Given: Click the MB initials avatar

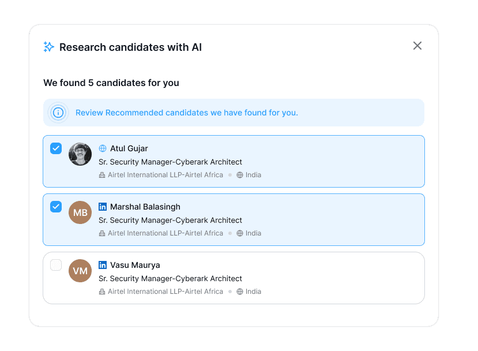Looking at the screenshot, I should point(80,212).
